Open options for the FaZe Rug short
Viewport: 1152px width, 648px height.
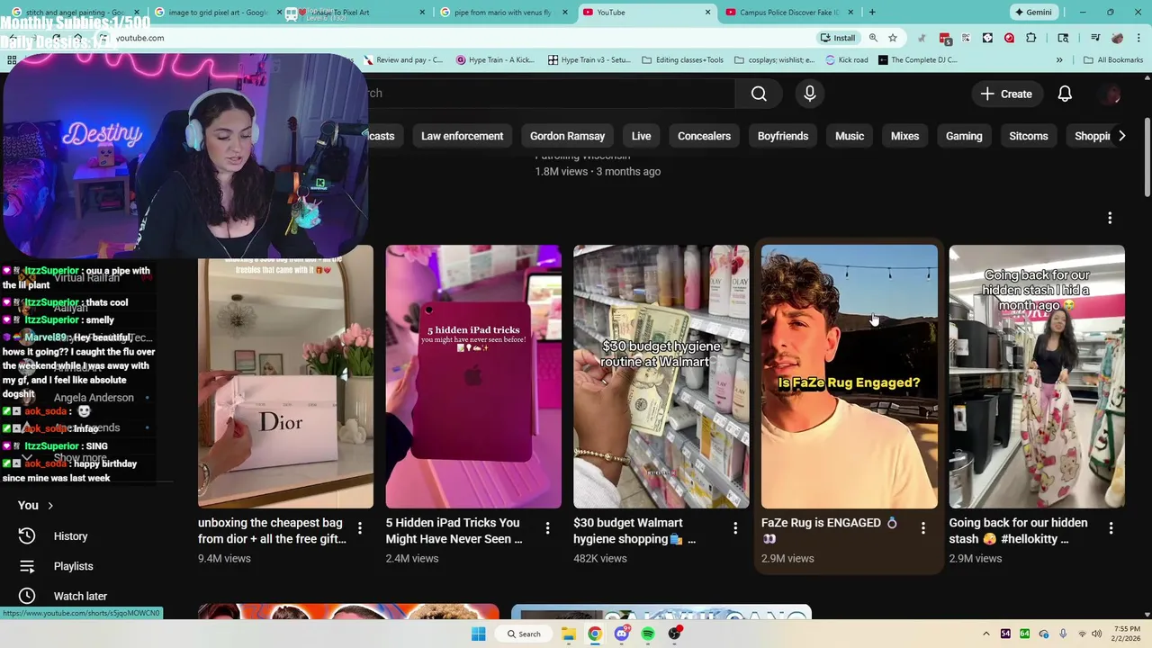[922, 527]
